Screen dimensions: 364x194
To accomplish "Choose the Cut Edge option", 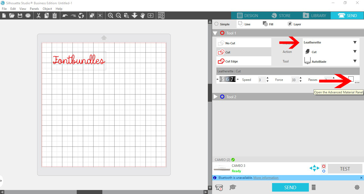I will pos(244,61).
